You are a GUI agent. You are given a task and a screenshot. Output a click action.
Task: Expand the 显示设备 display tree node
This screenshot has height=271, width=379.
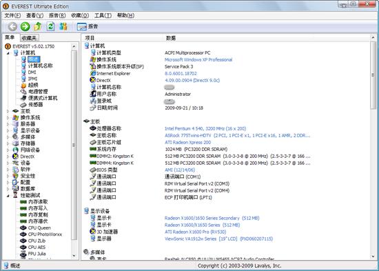[8, 130]
